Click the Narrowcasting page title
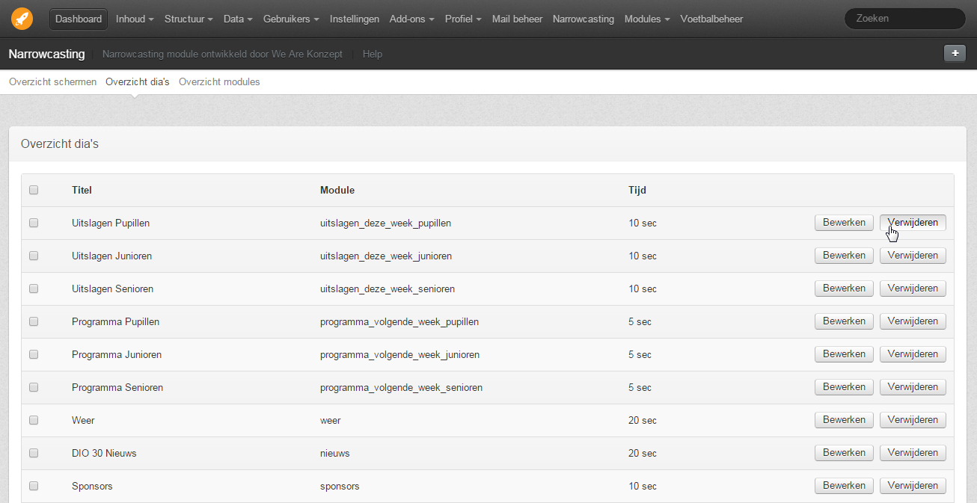This screenshot has height=503, width=977. 46,54
